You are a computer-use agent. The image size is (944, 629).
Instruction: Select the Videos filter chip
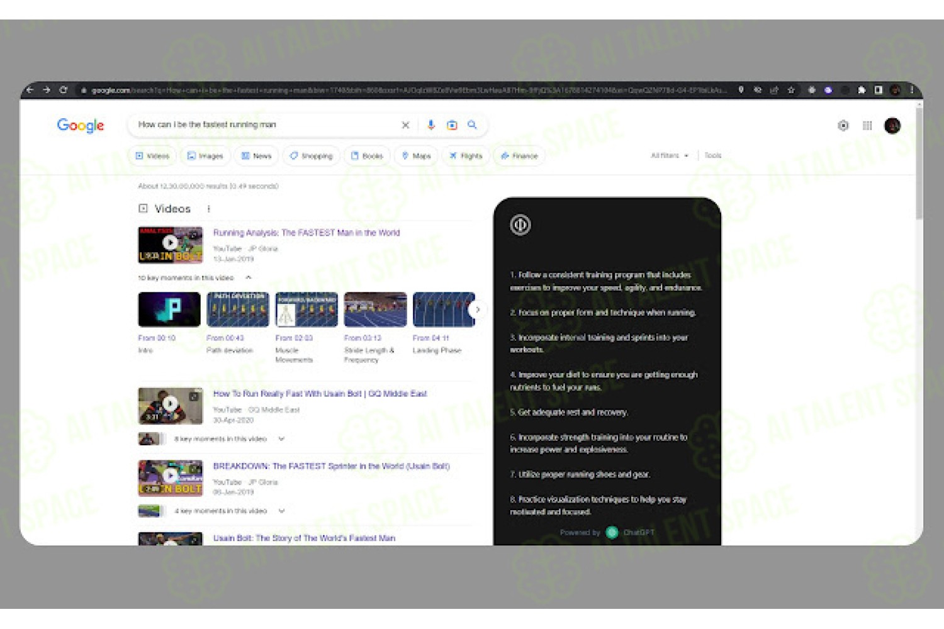[152, 155]
